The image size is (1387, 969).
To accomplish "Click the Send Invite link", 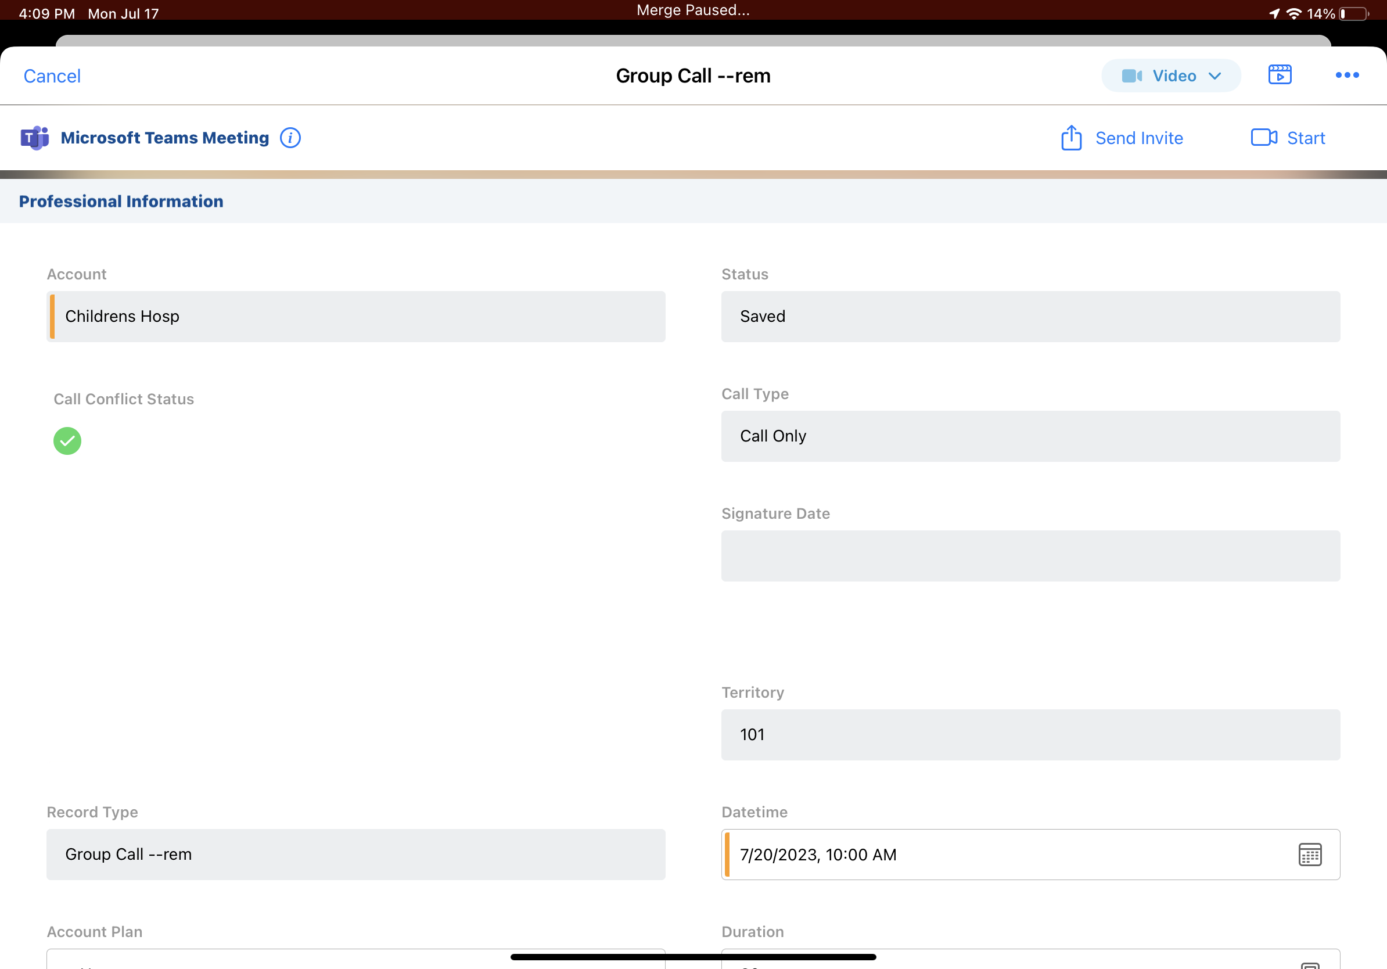I will (1139, 138).
